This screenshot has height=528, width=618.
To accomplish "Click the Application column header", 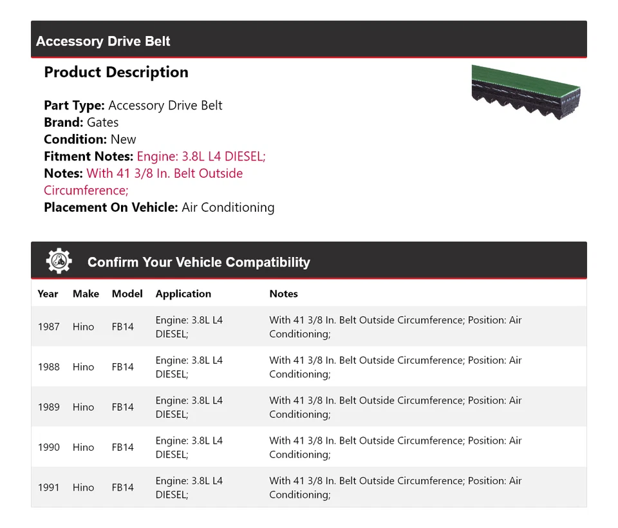I will [183, 294].
